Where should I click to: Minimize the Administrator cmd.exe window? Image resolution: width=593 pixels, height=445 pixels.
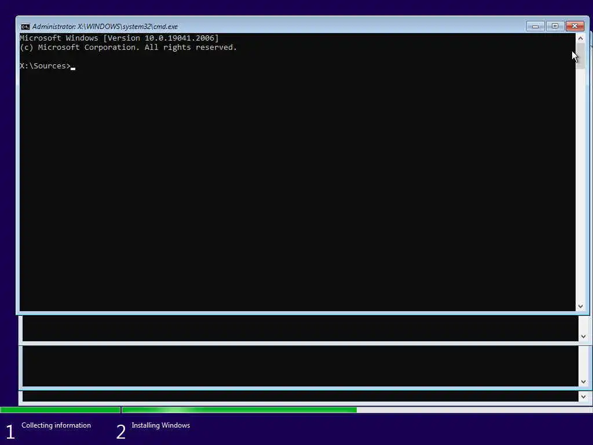[x=535, y=26]
